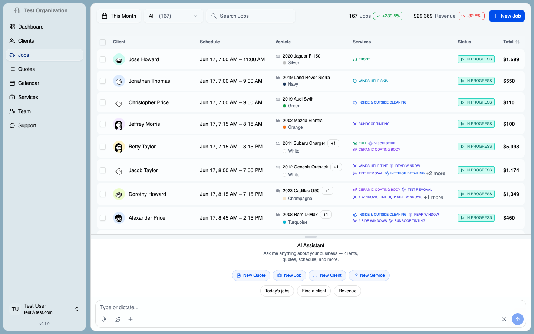Open the This Month date range picker
This screenshot has height=334, width=534.
pyautogui.click(x=119, y=16)
